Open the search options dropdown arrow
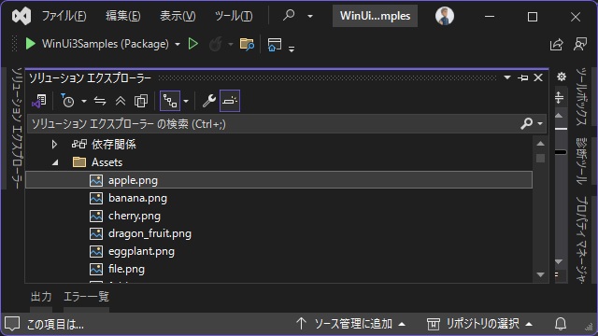598x336 pixels. 540,124
